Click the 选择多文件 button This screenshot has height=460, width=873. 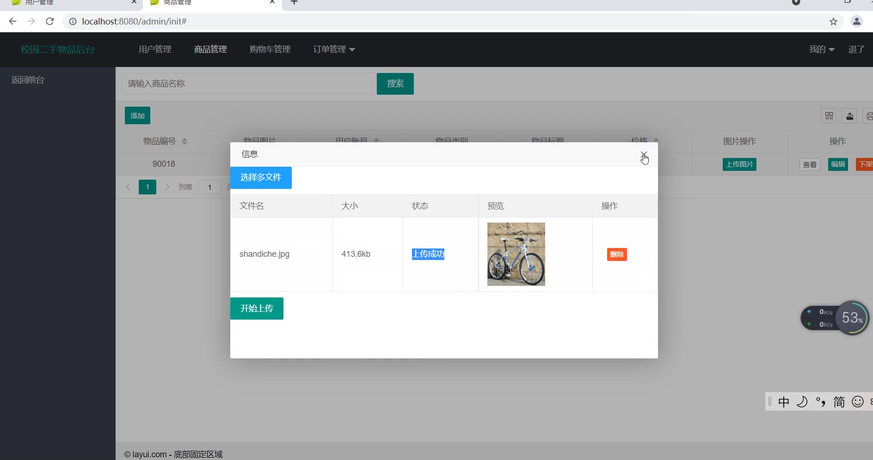(261, 177)
